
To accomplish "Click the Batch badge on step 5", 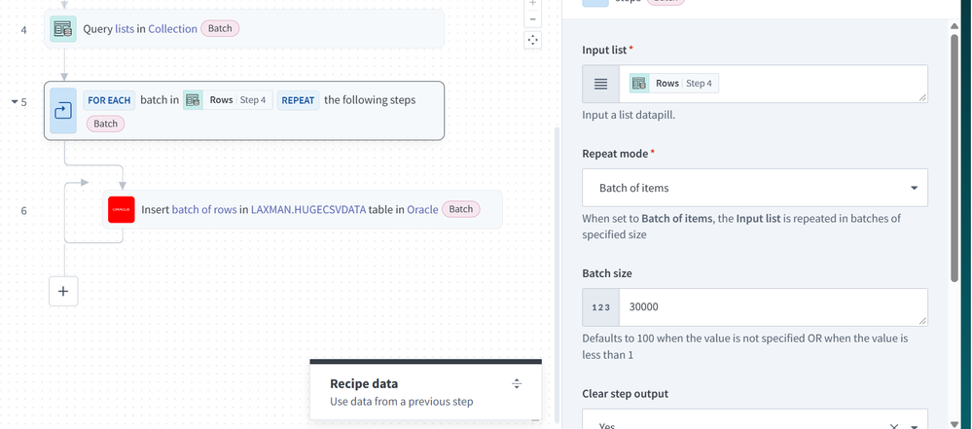I will (105, 124).
